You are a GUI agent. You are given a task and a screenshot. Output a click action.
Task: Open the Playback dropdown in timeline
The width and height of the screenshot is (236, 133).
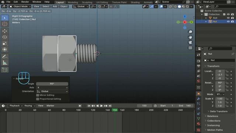tap(16, 106)
